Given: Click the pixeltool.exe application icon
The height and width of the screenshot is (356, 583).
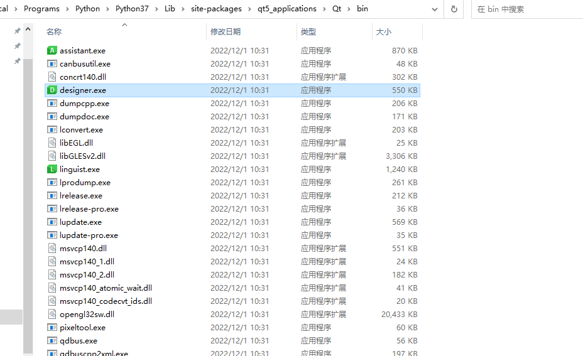Looking at the screenshot, I should [52, 327].
